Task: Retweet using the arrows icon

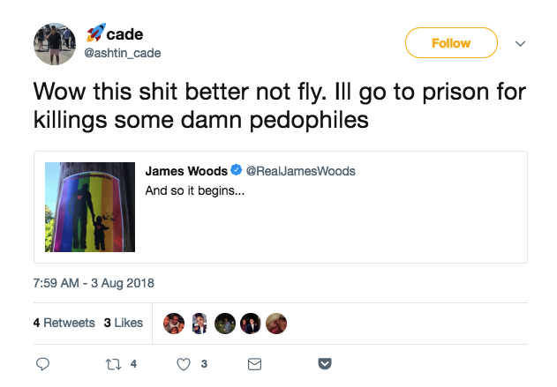Action: point(113,364)
